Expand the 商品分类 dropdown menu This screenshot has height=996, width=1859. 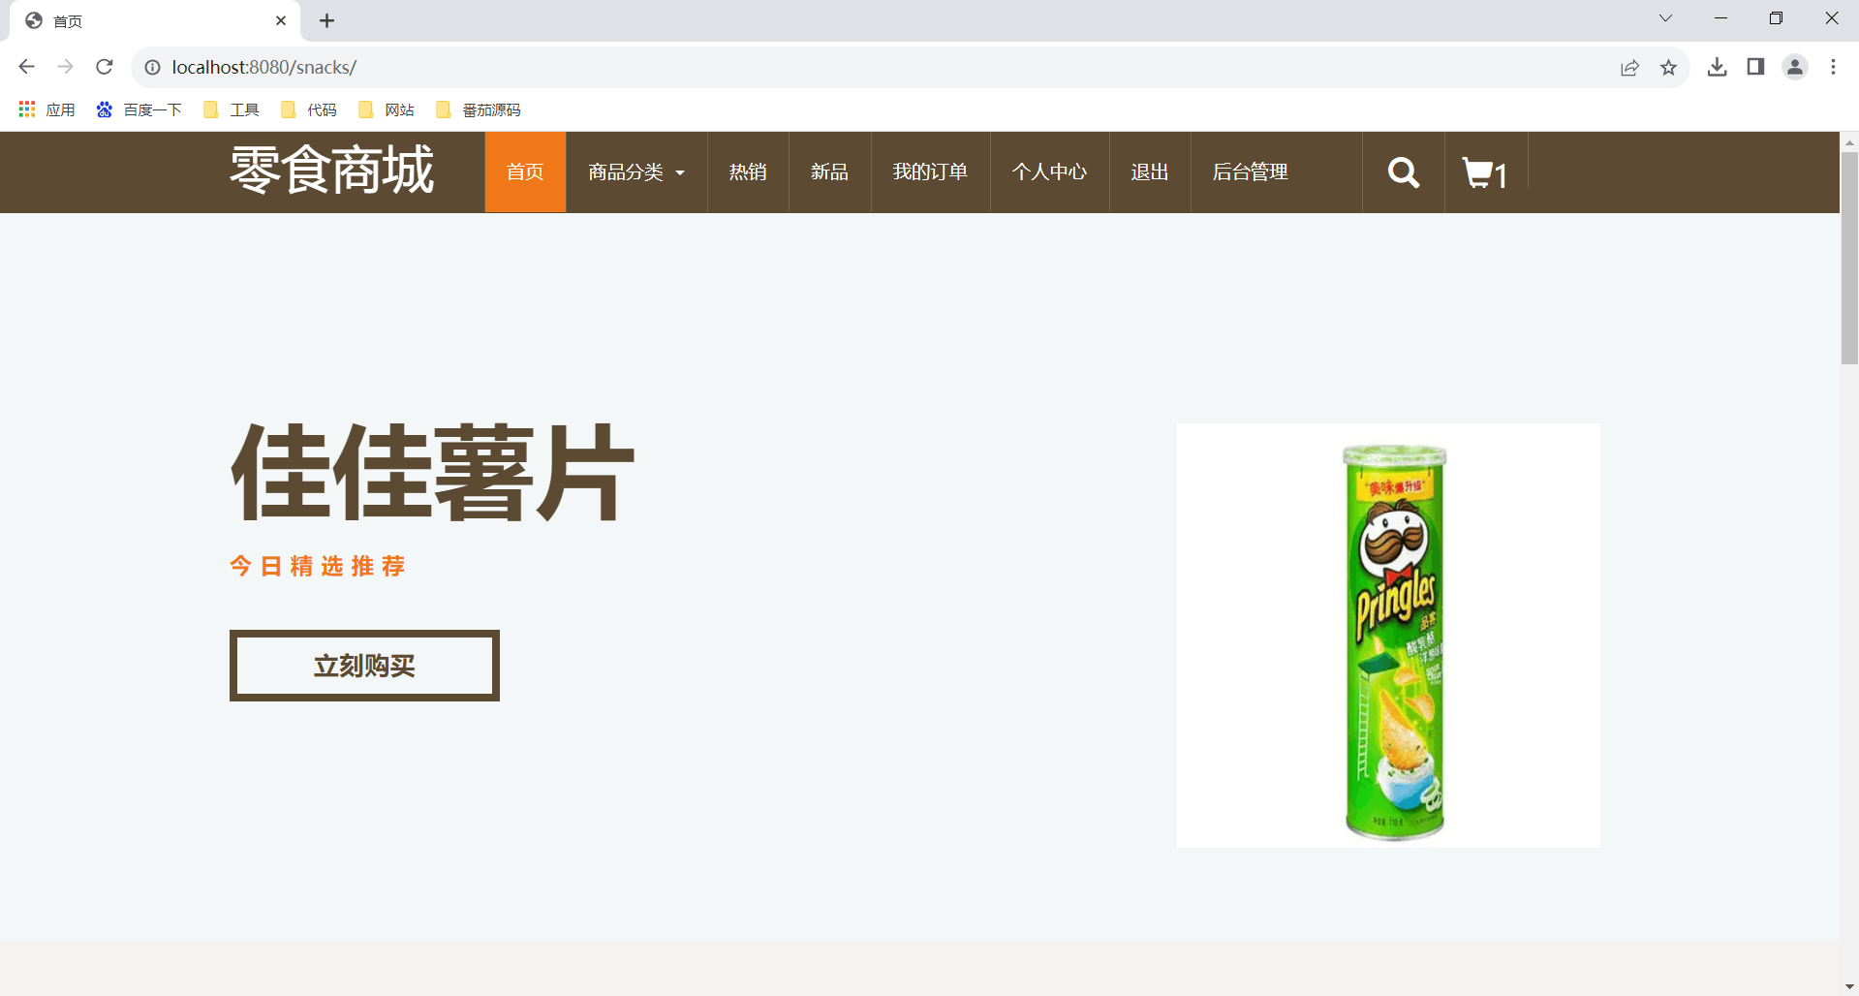636,172
